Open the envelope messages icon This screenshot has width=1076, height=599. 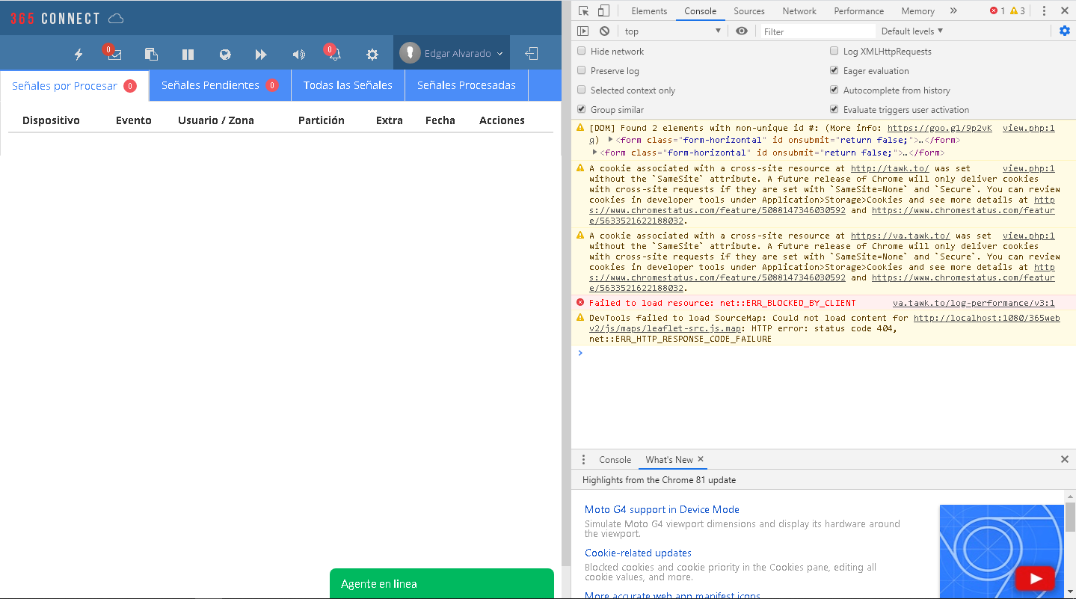[114, 55]
